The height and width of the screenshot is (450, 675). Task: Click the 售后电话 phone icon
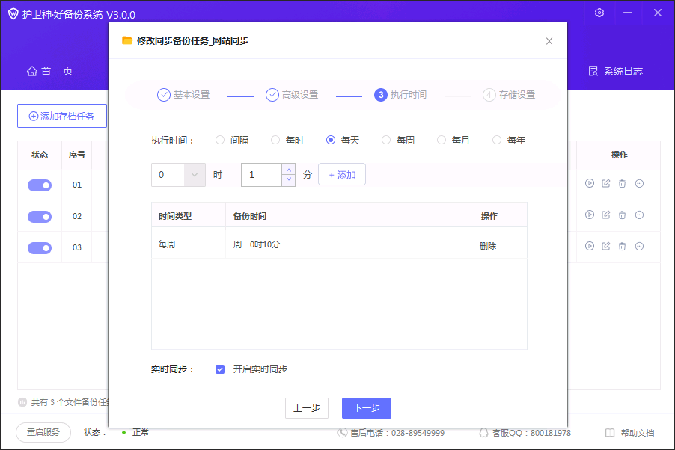tap(342, 432)
